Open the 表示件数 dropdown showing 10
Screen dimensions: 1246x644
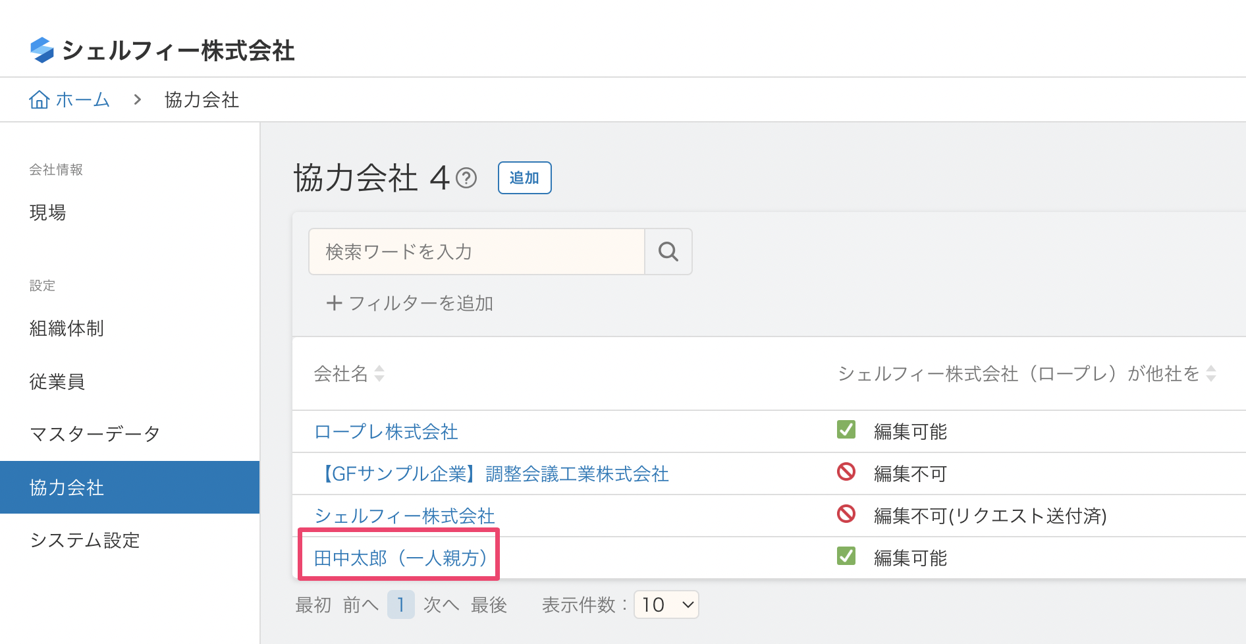(665, 604)
